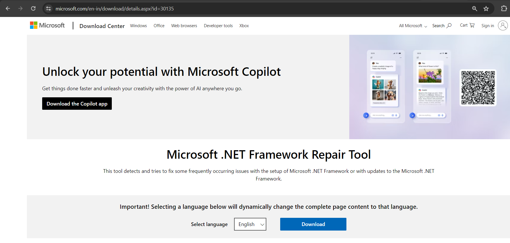
Task: Click the Unlock your potential with Microsoft Copilot heading
Action: tap(161, 72)
